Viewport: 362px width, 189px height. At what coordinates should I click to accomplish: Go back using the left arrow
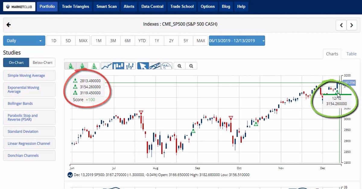point(8,25)
